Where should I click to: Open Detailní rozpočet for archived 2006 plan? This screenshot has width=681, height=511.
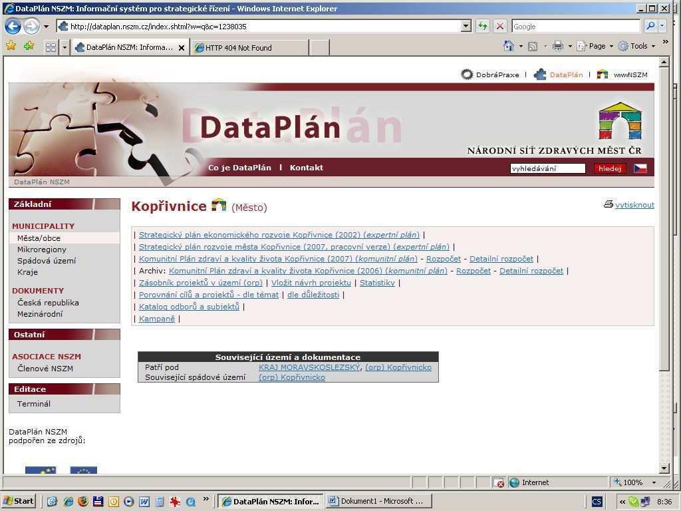(531, 271)
